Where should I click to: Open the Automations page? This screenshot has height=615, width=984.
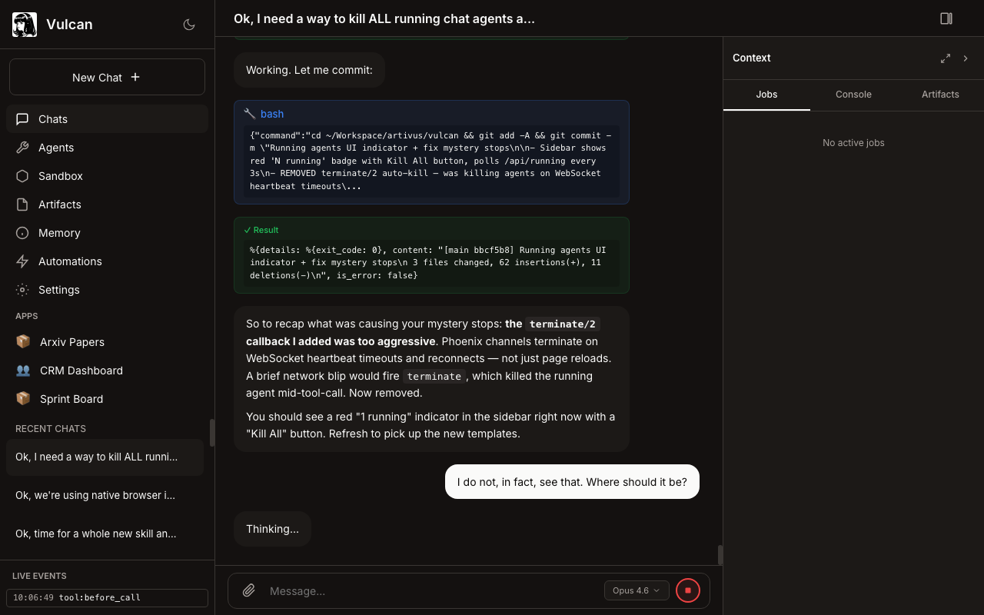[70, 261]
